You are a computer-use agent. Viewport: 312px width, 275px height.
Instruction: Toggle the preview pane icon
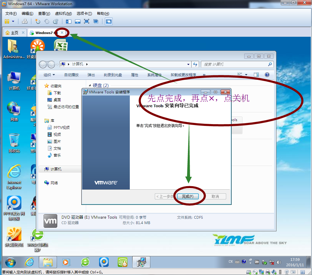(x=256, y=75)
